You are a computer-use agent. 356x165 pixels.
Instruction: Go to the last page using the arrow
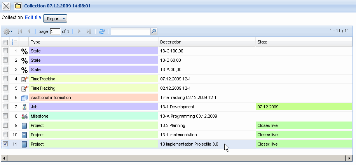pos(89,31)
